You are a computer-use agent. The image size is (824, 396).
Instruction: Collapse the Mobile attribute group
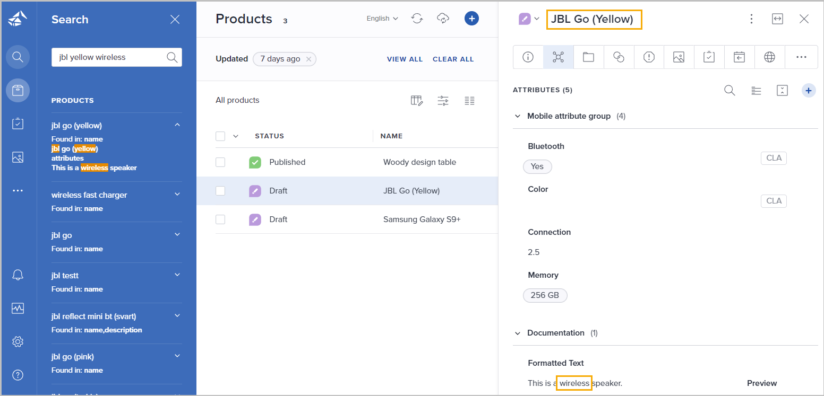point(518,116)
